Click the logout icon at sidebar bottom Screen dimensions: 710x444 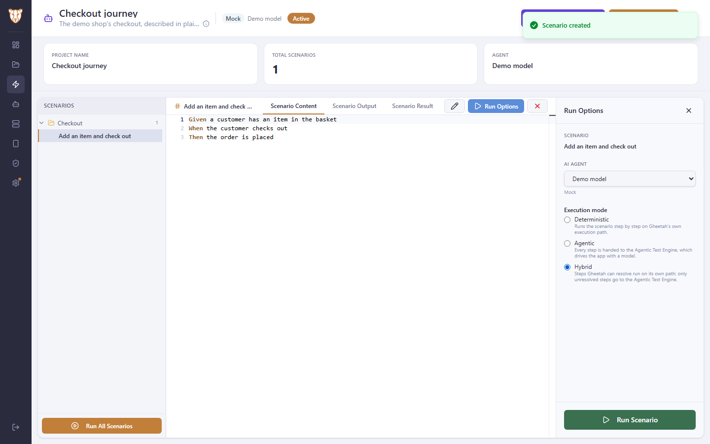pos(16,427)
